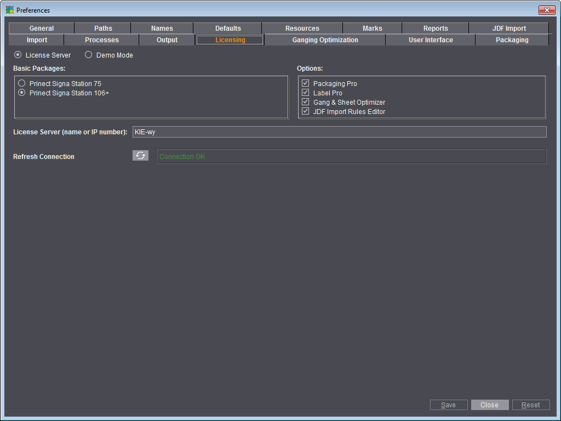Switch to the Marks tab
Image resolution: width=561 pixels, height=421 pixels.
click(373, 28)
